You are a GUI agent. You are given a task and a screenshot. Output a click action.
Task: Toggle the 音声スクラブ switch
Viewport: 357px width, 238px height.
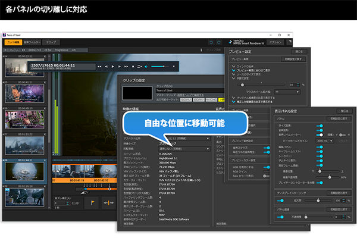[x=267, y=148]
